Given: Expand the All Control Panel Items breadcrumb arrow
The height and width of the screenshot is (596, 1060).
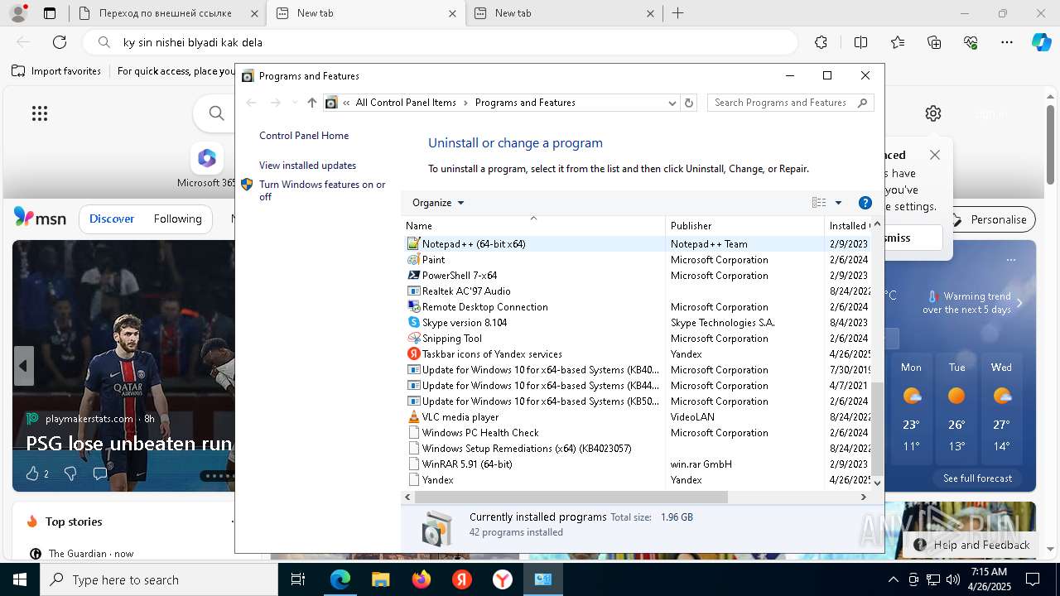Looking at the screenshot, I should pyautogui.click(x=465, y=103).
